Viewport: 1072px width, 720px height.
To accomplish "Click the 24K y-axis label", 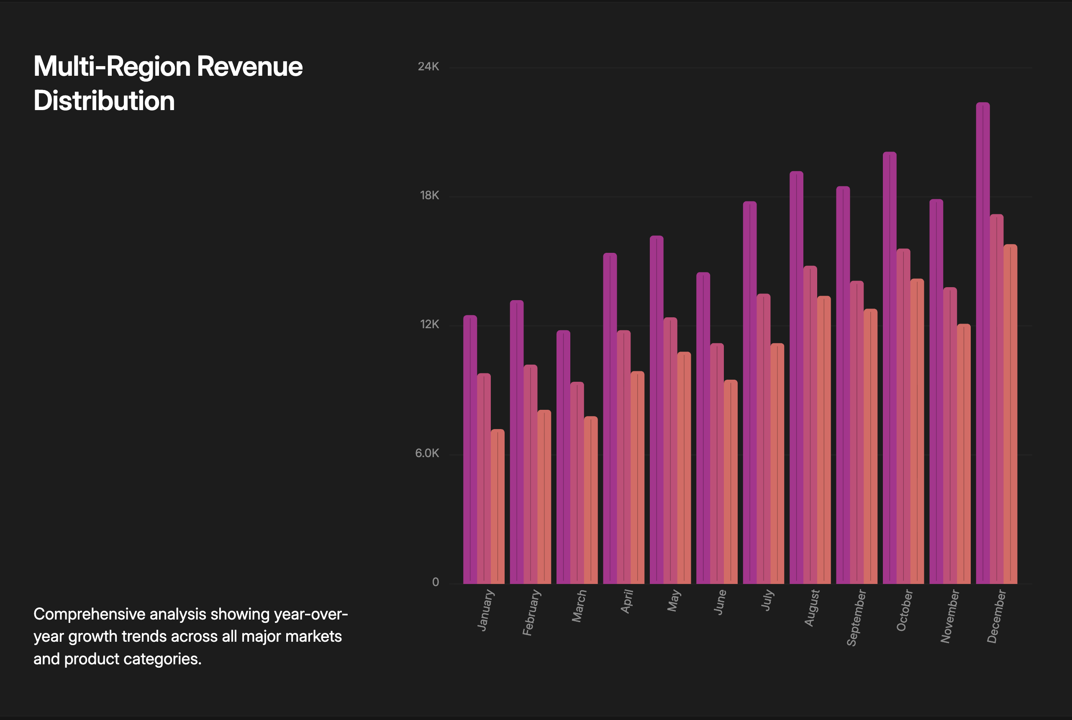I will [428, 67].
